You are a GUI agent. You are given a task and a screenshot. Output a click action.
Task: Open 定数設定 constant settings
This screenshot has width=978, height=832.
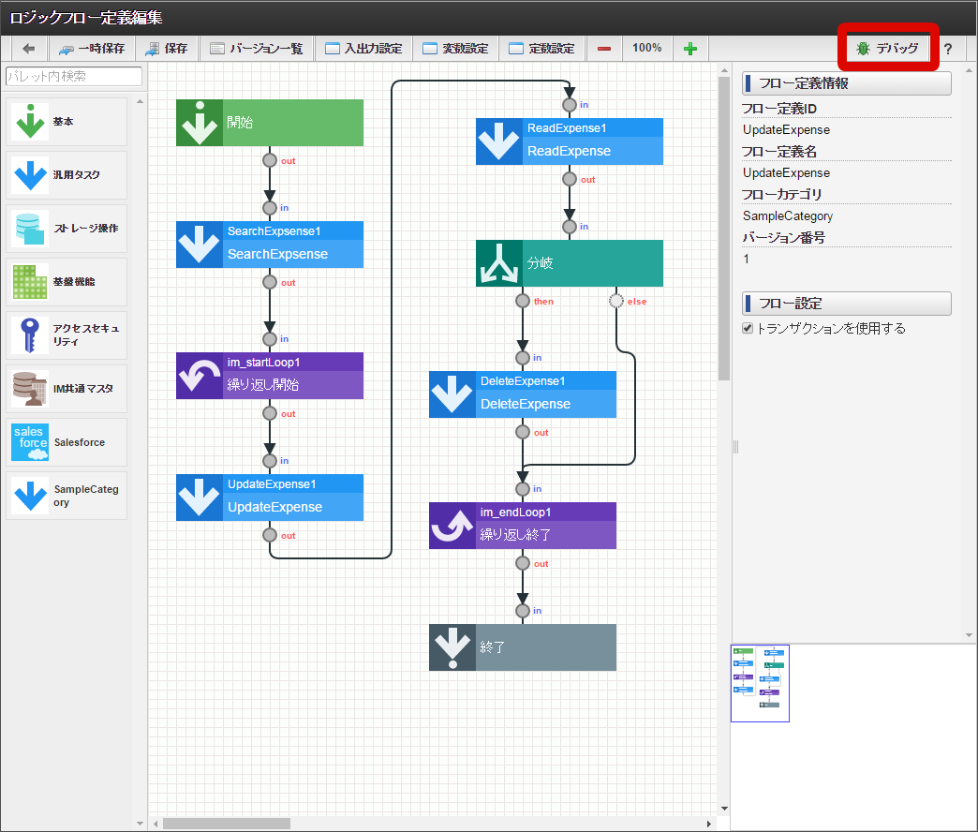coord(542,49)
